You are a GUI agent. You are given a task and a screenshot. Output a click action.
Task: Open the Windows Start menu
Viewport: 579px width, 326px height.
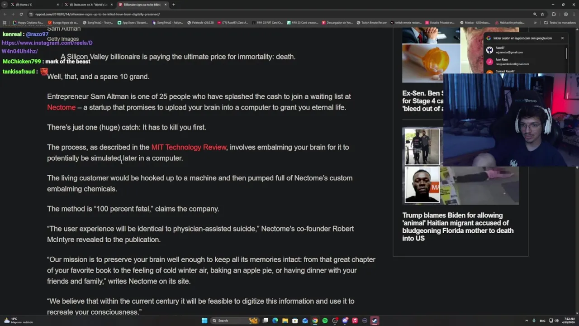point(204,321)
